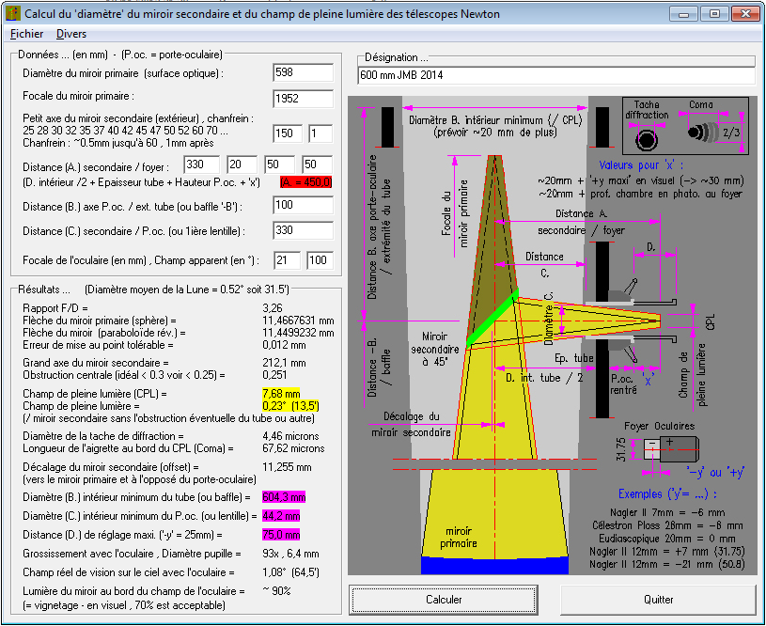Click 'Eudiascopique 20mm = 0 mm' example

coord(666,539)
